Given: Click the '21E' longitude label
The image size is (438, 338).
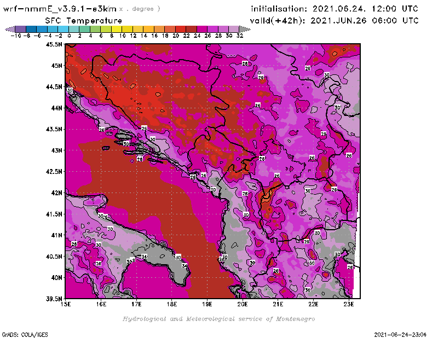Looking at the screenshot, I should 278,304.
